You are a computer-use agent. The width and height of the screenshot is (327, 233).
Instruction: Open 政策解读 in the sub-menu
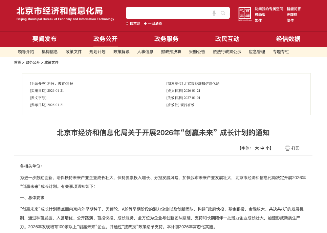pyautogui.click(x=121, y=52)
